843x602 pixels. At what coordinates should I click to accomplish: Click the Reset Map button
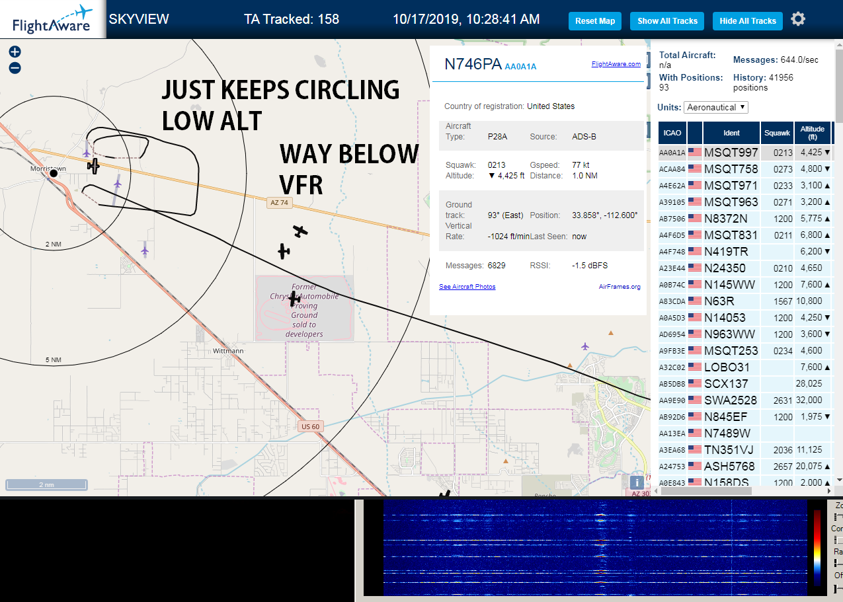point(595,21)
